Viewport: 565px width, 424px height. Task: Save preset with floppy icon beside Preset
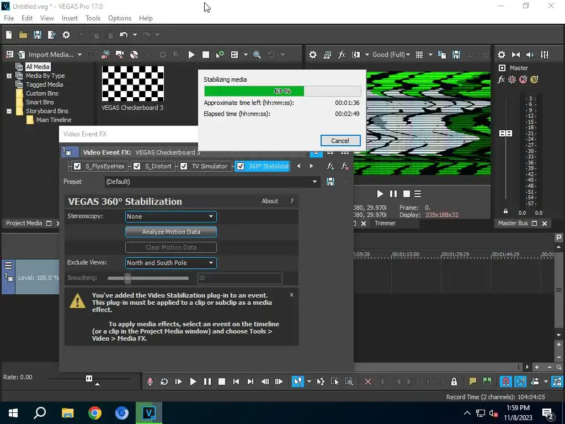tap(331, 182)
